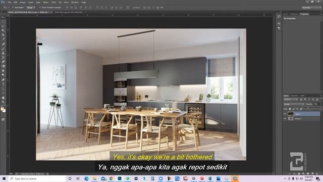The height and width of the screenshot is (182, 323).
Task: Open the Layers panel flyout menu
Action: (x=321, y=96)
